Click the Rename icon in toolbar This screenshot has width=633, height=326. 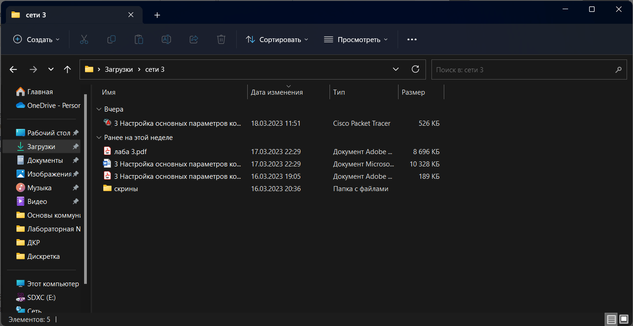tap(166, 39)
